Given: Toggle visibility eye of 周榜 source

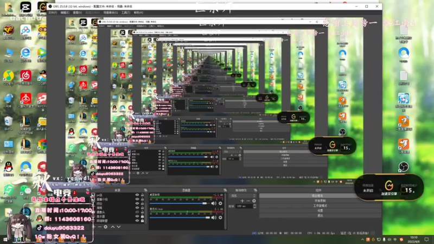Looking at the screenshot, I should coord(137,208).
